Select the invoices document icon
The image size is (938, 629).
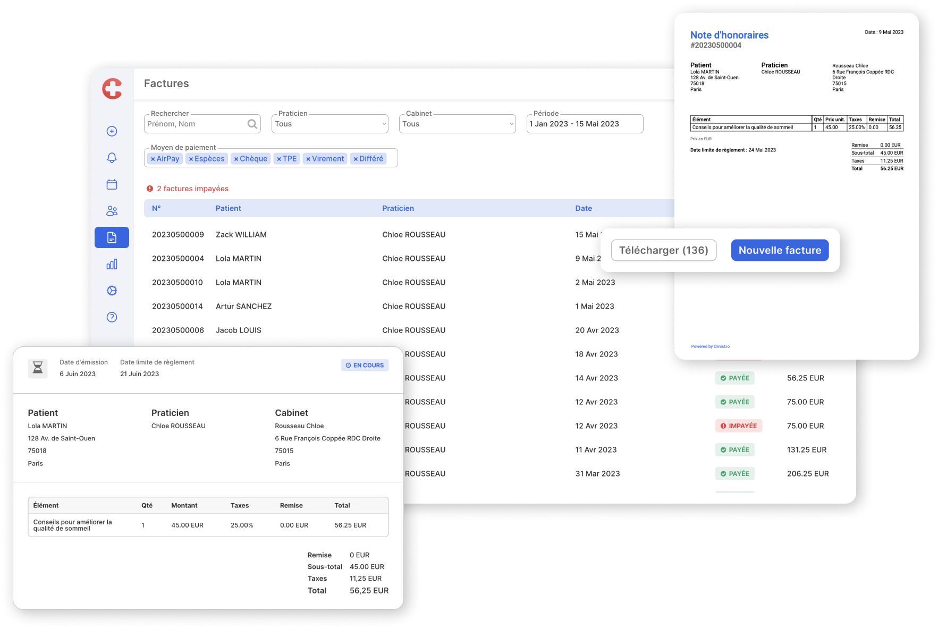(112, 237)
